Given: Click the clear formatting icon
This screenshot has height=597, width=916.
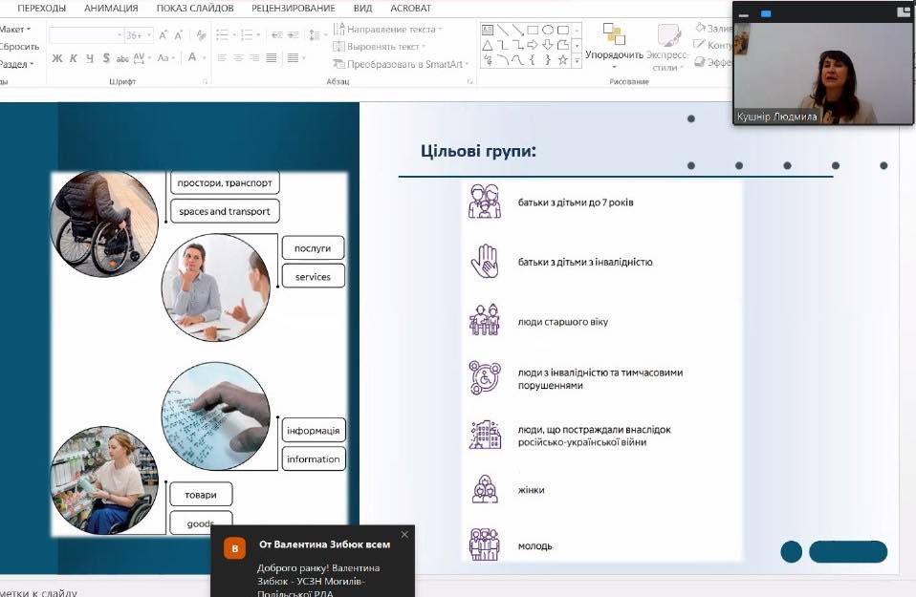Looking at the screenshot, I should point(201,35).
